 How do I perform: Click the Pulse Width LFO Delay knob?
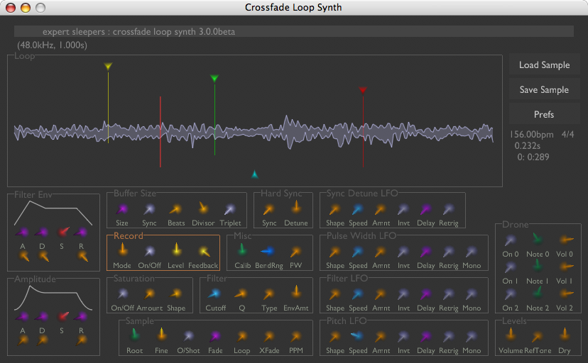click(425, 252)
